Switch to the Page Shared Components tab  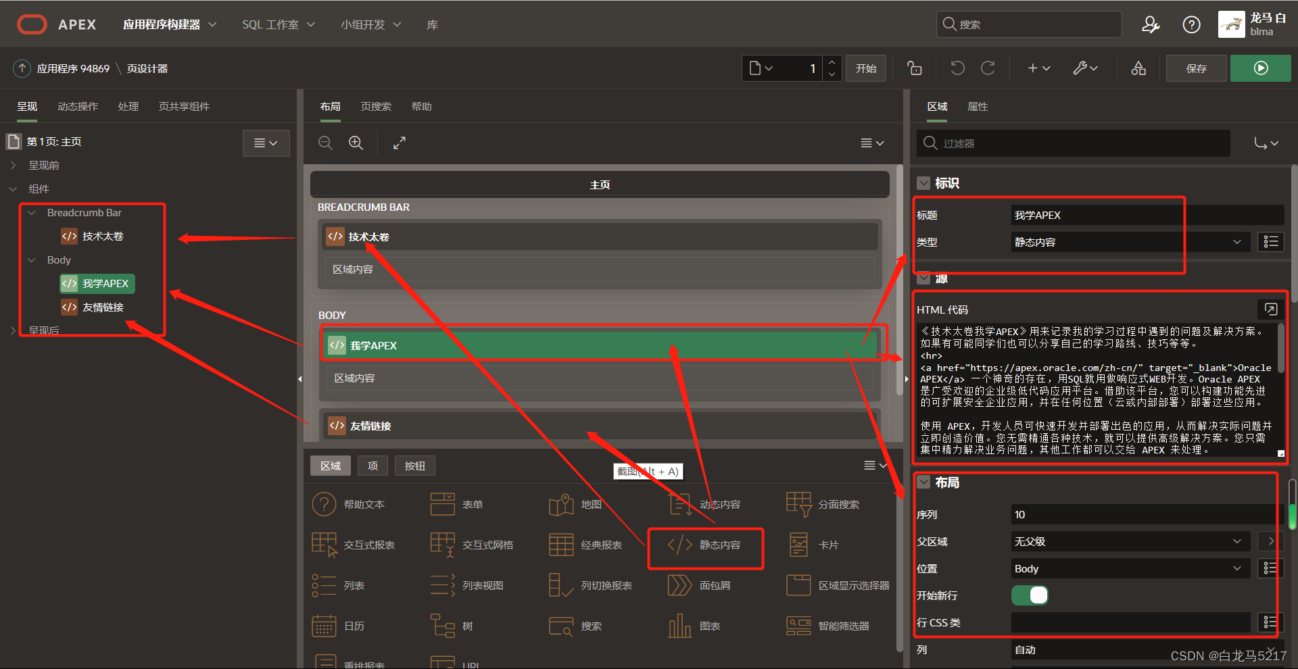pos(184,107)
